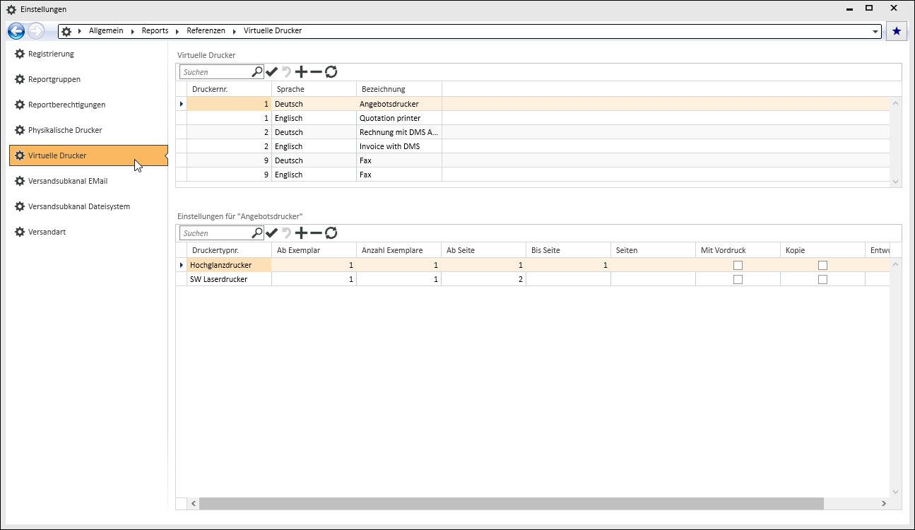Expand the arrow before Allgemein breadcrumb
Screen dimensions: 915x530
click(80, 31)
